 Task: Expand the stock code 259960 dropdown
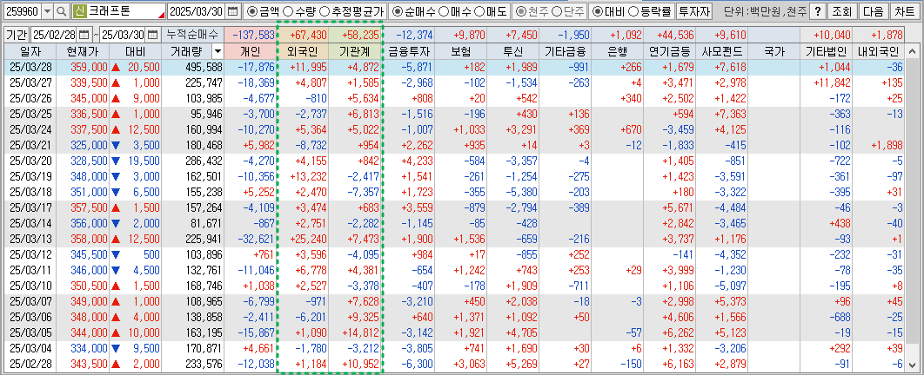[47, 11]
